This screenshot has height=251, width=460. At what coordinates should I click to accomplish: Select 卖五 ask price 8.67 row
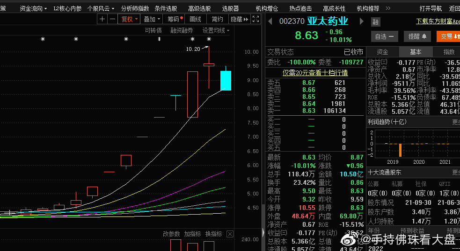315,83
